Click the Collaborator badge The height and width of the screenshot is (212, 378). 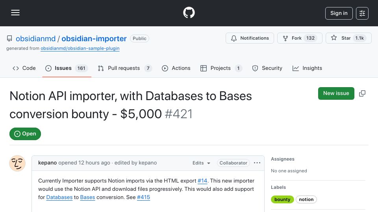click(x=233, y=163)
